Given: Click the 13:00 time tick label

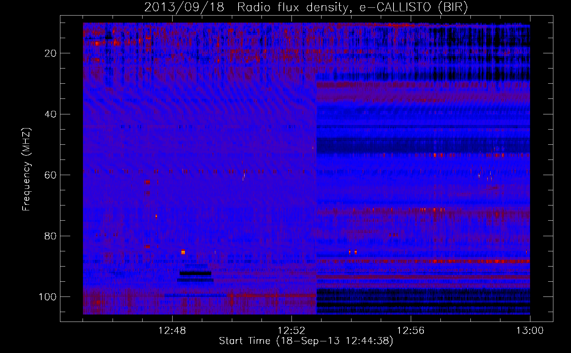Looking at the screenshot, I should click(530, 331).
